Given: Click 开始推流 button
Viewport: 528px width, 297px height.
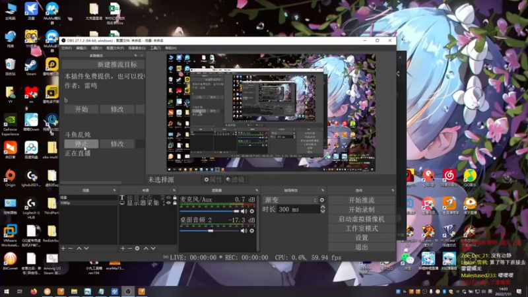Looking at the screenshot, I should [x=362, y=200].
